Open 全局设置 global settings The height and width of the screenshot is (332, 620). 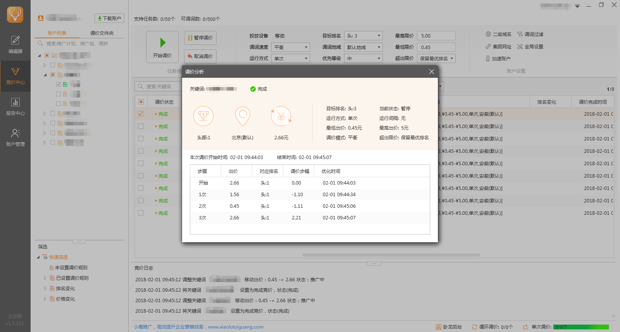[x=530, y=47]
